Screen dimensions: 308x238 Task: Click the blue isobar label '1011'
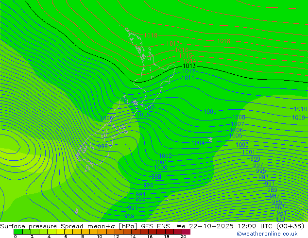[x=188, y=78]
